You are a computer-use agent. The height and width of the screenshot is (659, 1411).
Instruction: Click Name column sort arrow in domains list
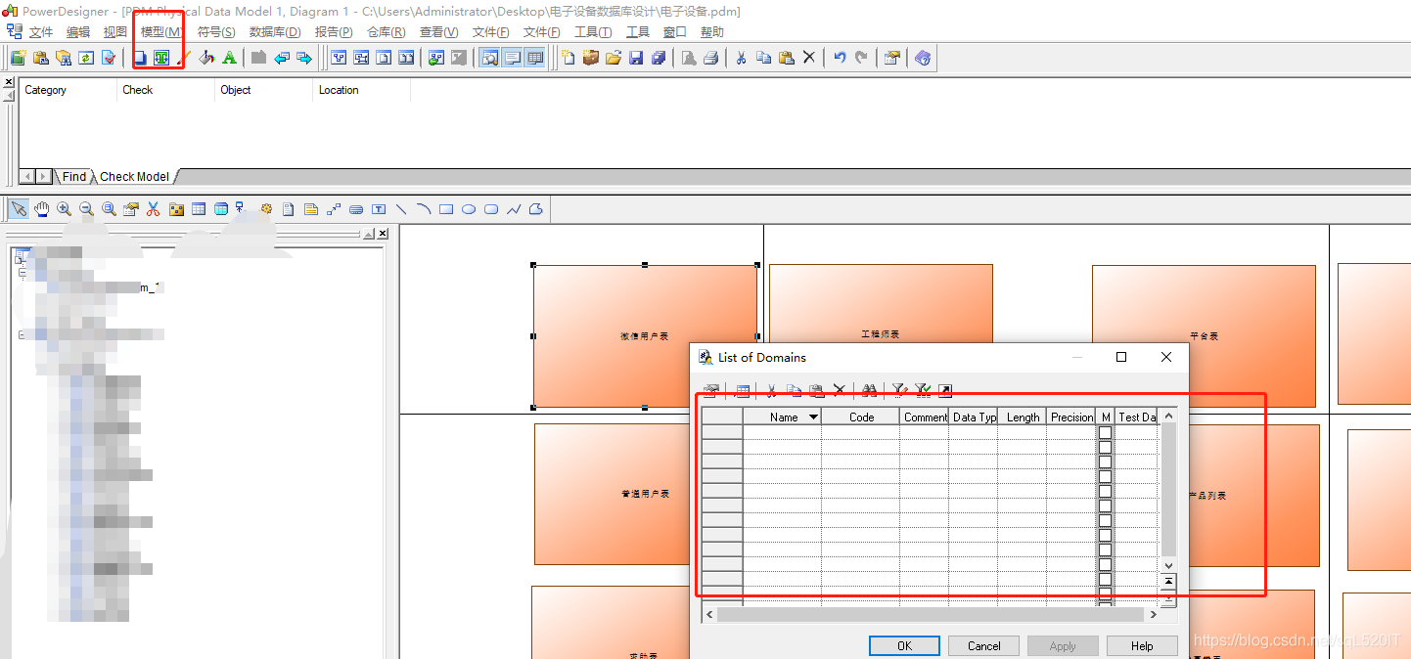click(813, 417)
